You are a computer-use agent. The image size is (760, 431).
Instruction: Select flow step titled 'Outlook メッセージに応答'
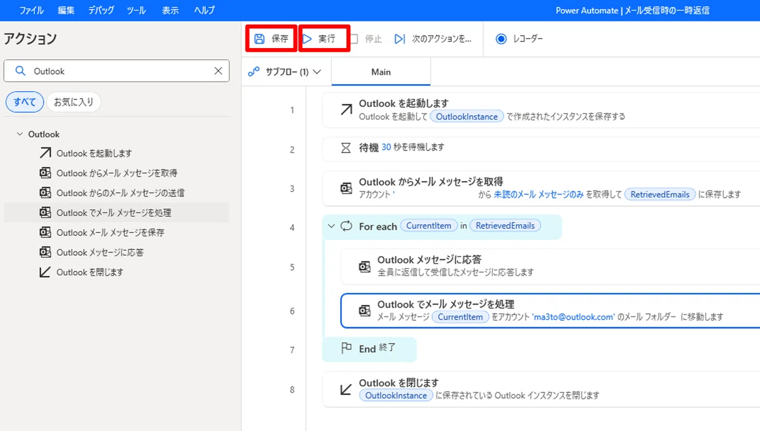point(550,266)
